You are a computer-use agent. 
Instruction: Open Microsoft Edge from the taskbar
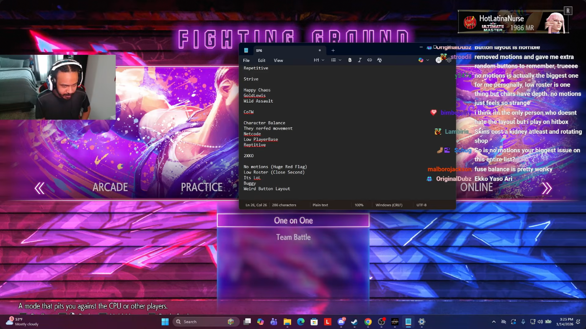(x=301, y=322)
